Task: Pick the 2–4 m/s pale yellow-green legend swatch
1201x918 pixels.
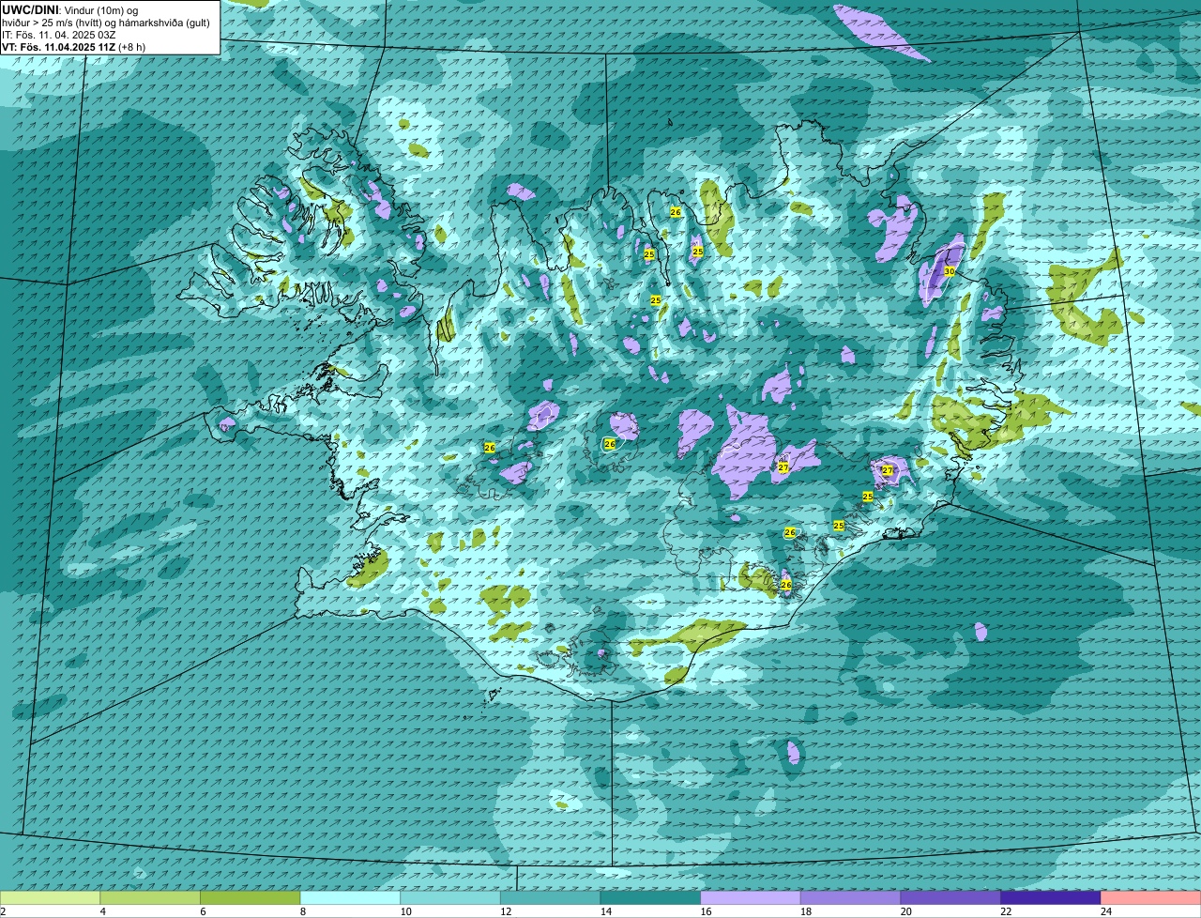Action: 50,898
